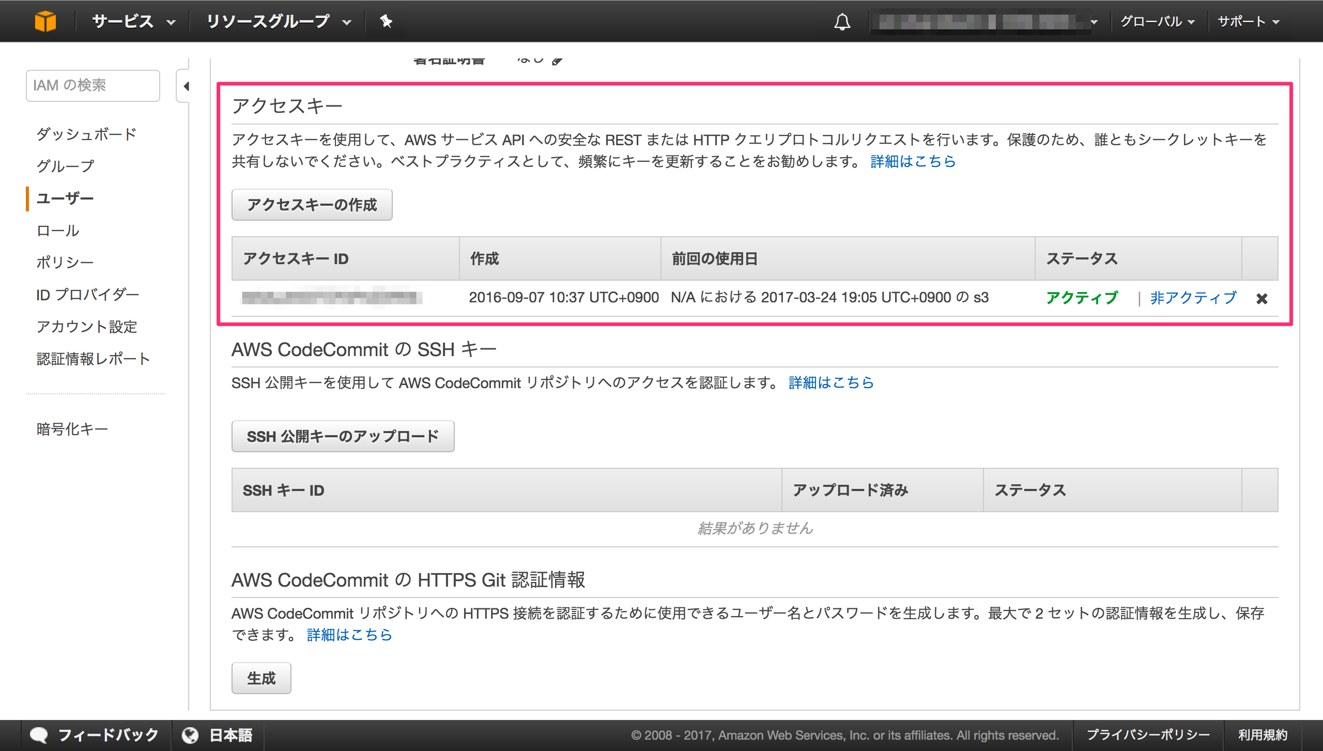Open 利用規約 link
Viewport: 1323px width, 751px height.
point(1263,735)
